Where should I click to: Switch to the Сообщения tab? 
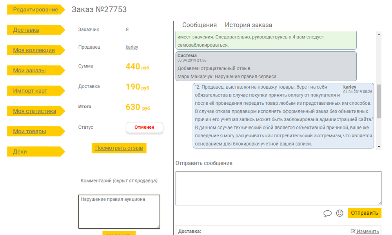tap(199, 25)
